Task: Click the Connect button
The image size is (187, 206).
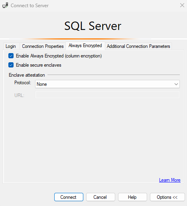Action: coord(69,197)
